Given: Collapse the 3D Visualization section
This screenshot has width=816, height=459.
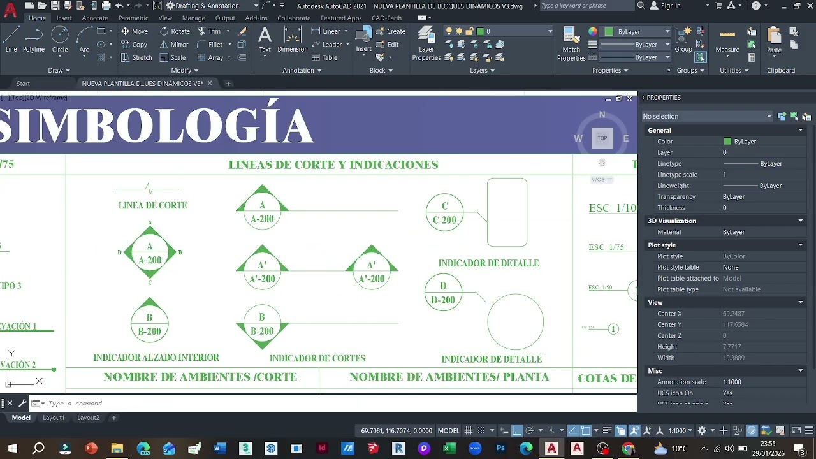Looking at the screenshot, I should point(801,221).
